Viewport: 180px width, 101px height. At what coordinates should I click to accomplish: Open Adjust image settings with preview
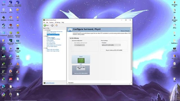[55, 31]
